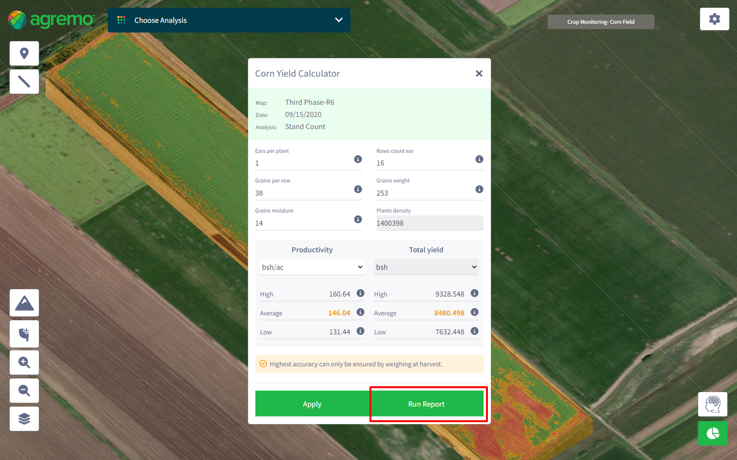Open the Productivity bsh/ac unit dropdown
The width and height of the screenshot is (737, 460).
312,267
